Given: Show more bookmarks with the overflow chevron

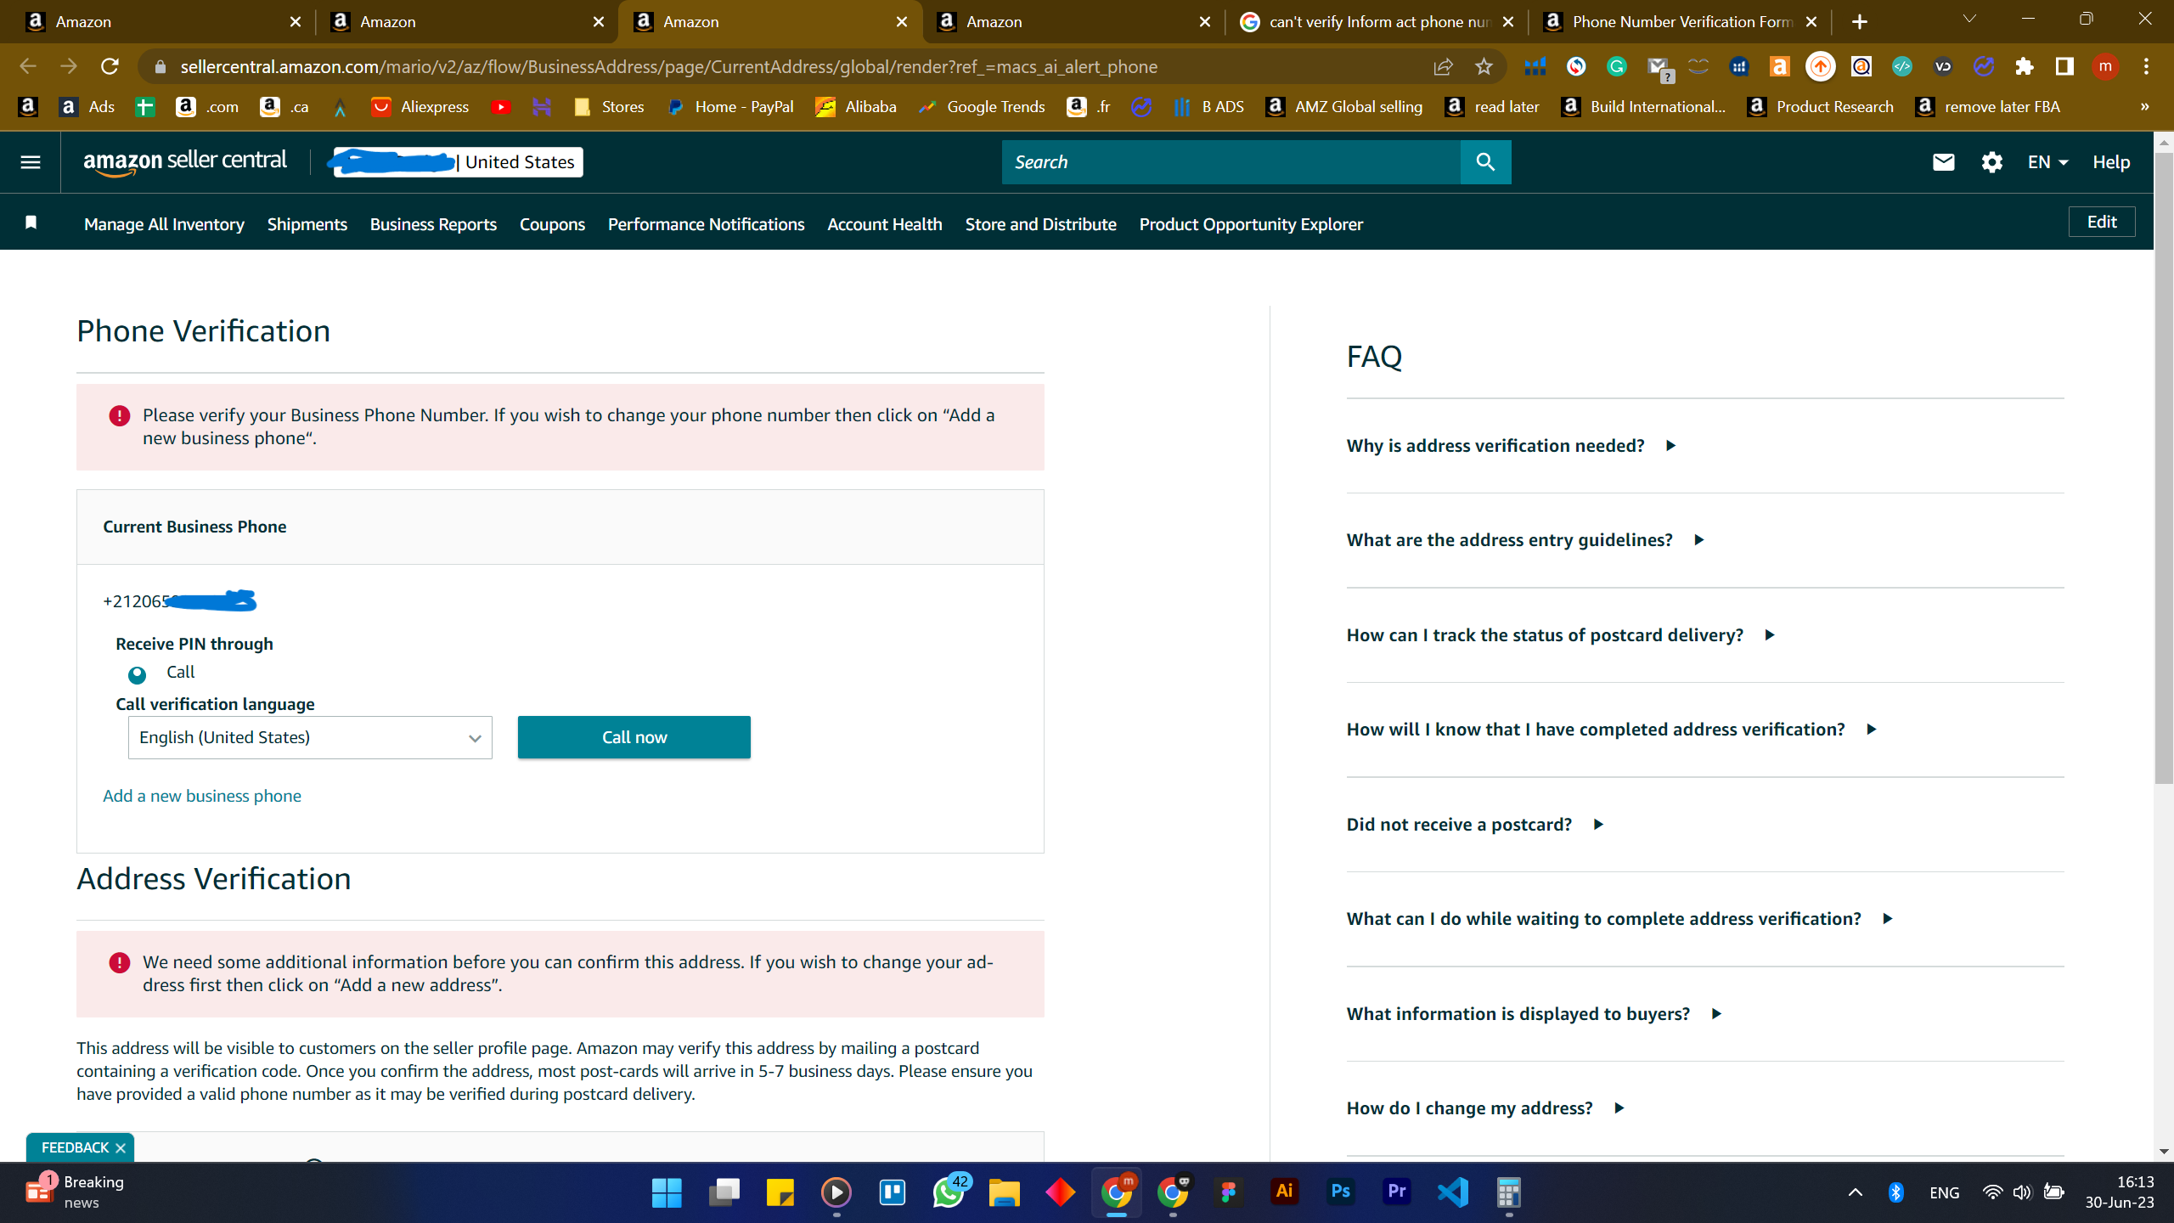Looking at the screenshot, I should (x=2145, y=107).
